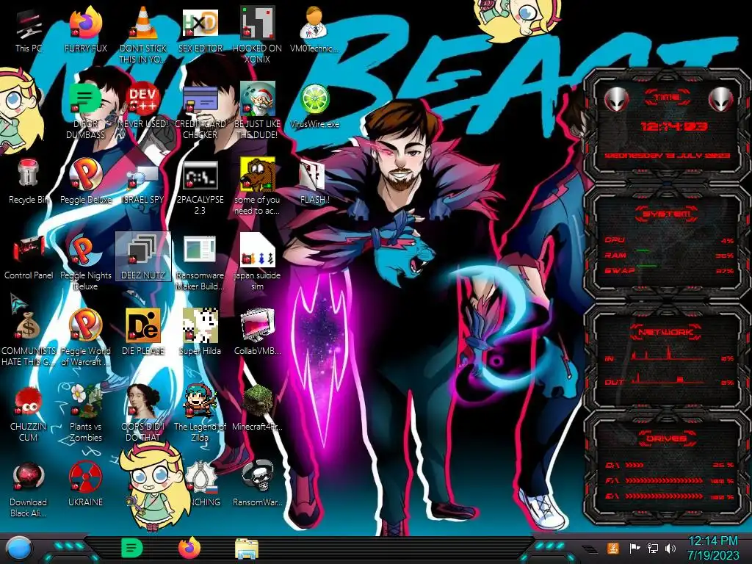This screenshot has height=564, width=752.
Task: Select the Peggle Deluxe shortcut
Action: 85,181
